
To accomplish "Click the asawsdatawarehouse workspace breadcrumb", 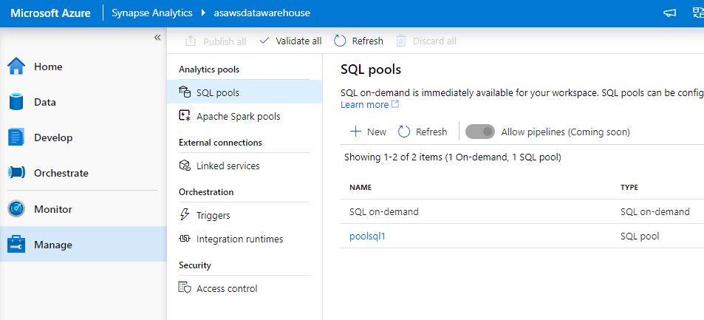I will (261, 13).
